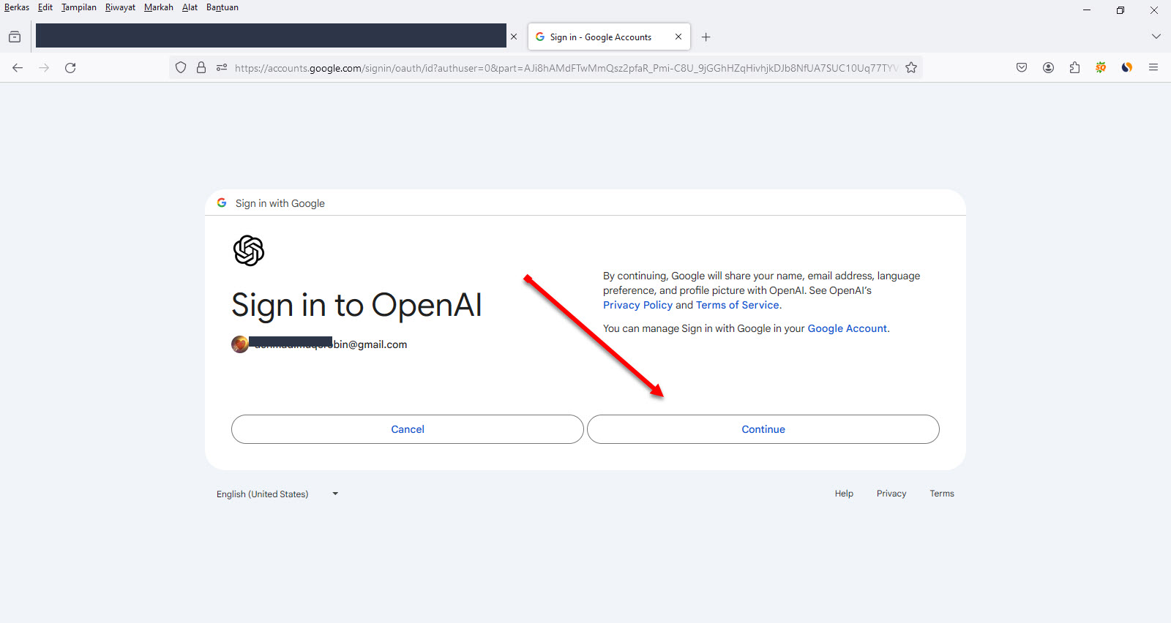The height and width of the screenshot is (623, 1171).
Task: Open the tracking protection shield icon
Action: click(x=181, y=68)
